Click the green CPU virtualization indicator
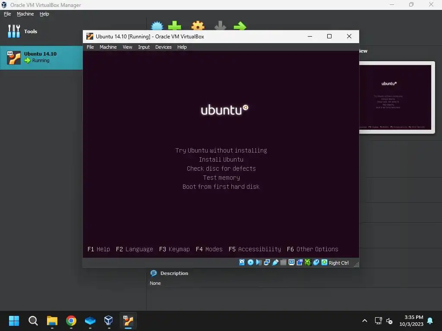The width and height of the screenshot is (442, 331). point(308,262)
